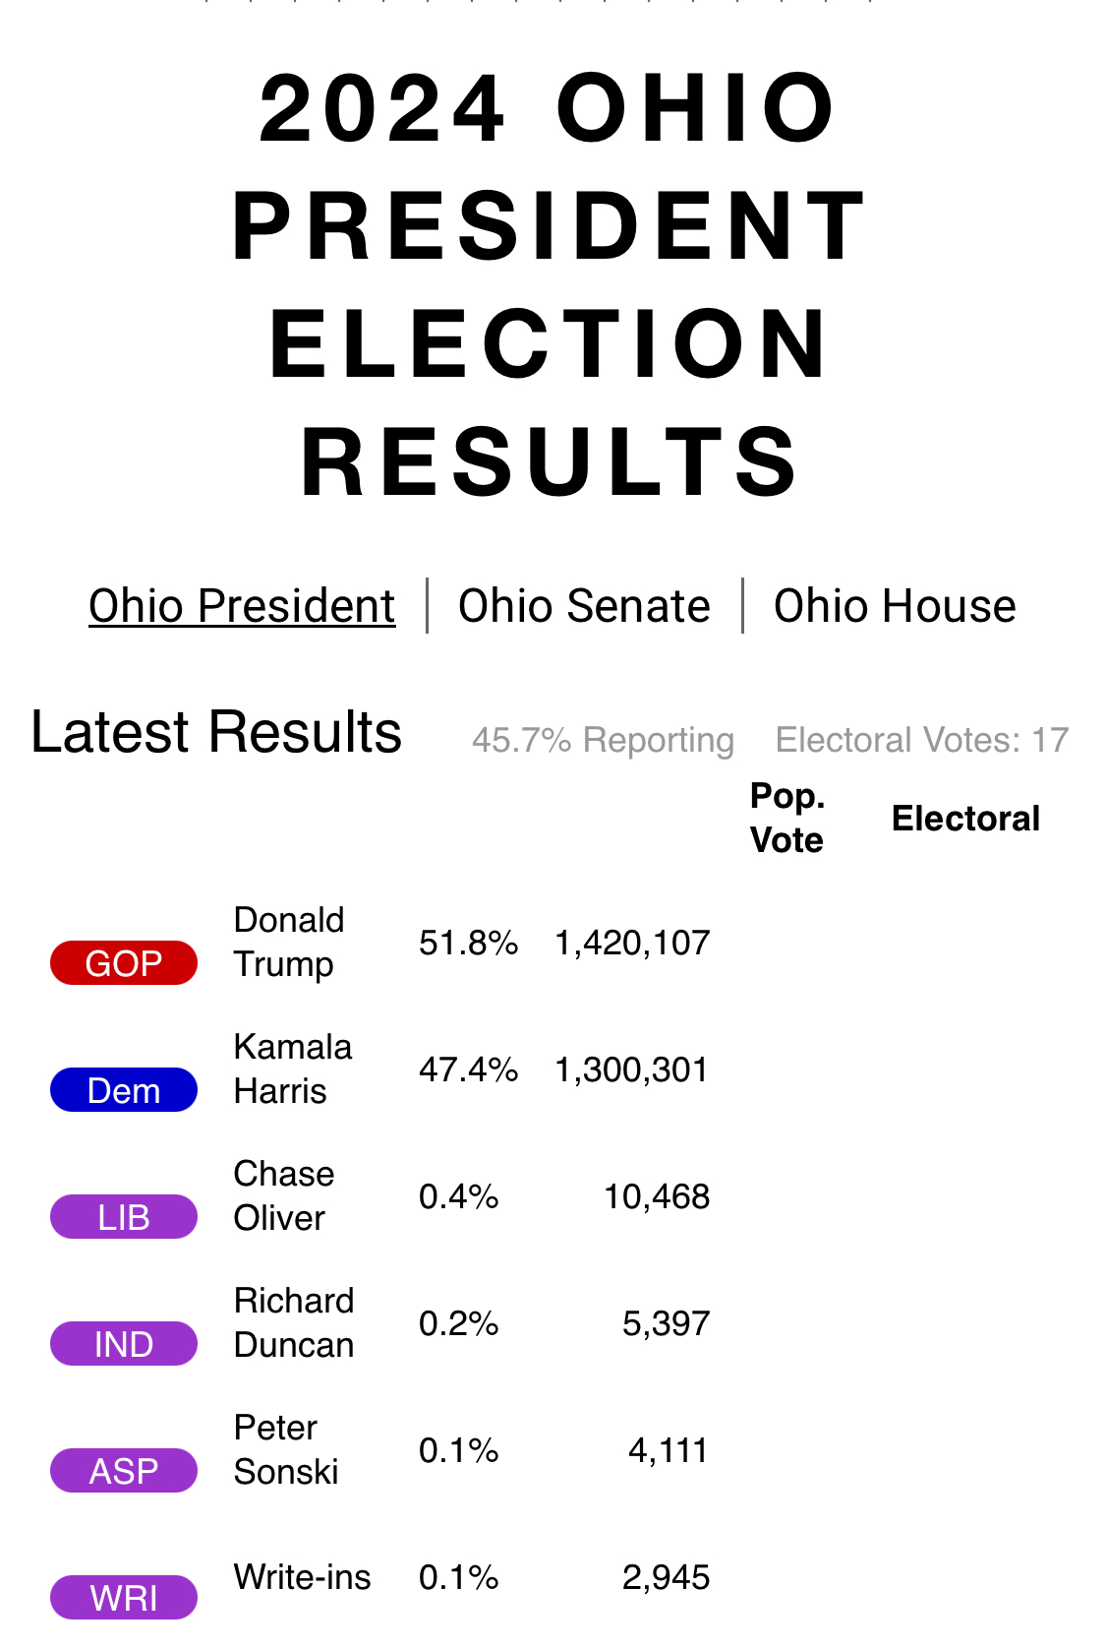
Task: Click the Donald Trump candidate name
Action: point(289,942)
